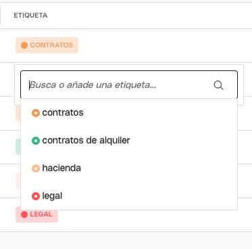The image size is (252, 249).
Task: Click the orange ring icon beside contratos
Action: pyautogui.click(x=36, y=113)
